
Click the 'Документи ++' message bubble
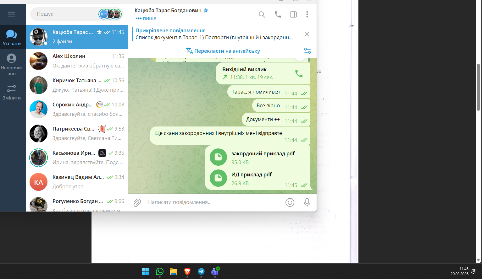pyautogui.click(x=276, y=120)
